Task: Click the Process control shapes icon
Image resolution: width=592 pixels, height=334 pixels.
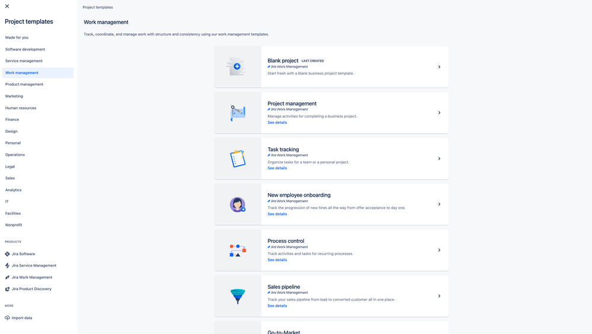Action: click(x=238, y=250)
